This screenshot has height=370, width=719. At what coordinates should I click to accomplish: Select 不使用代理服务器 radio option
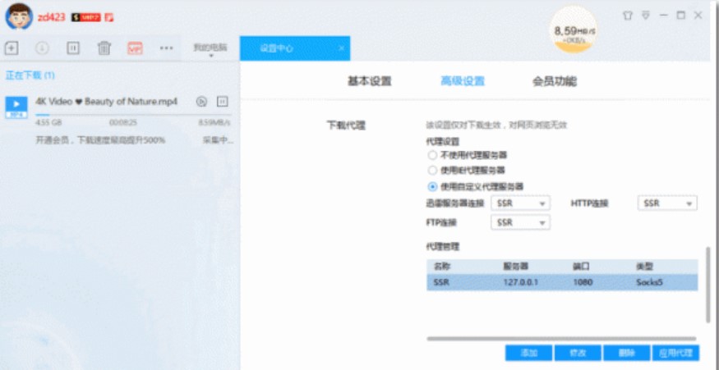tap(432, 155)
